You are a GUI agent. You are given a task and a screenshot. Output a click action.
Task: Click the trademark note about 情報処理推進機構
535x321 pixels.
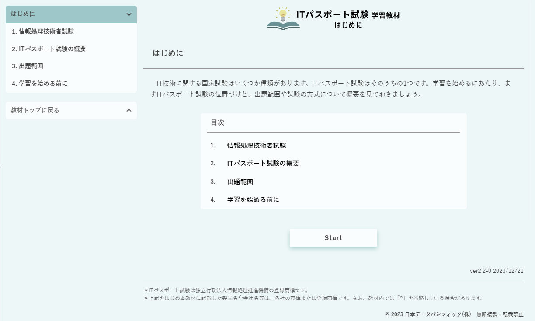point(226,290)
